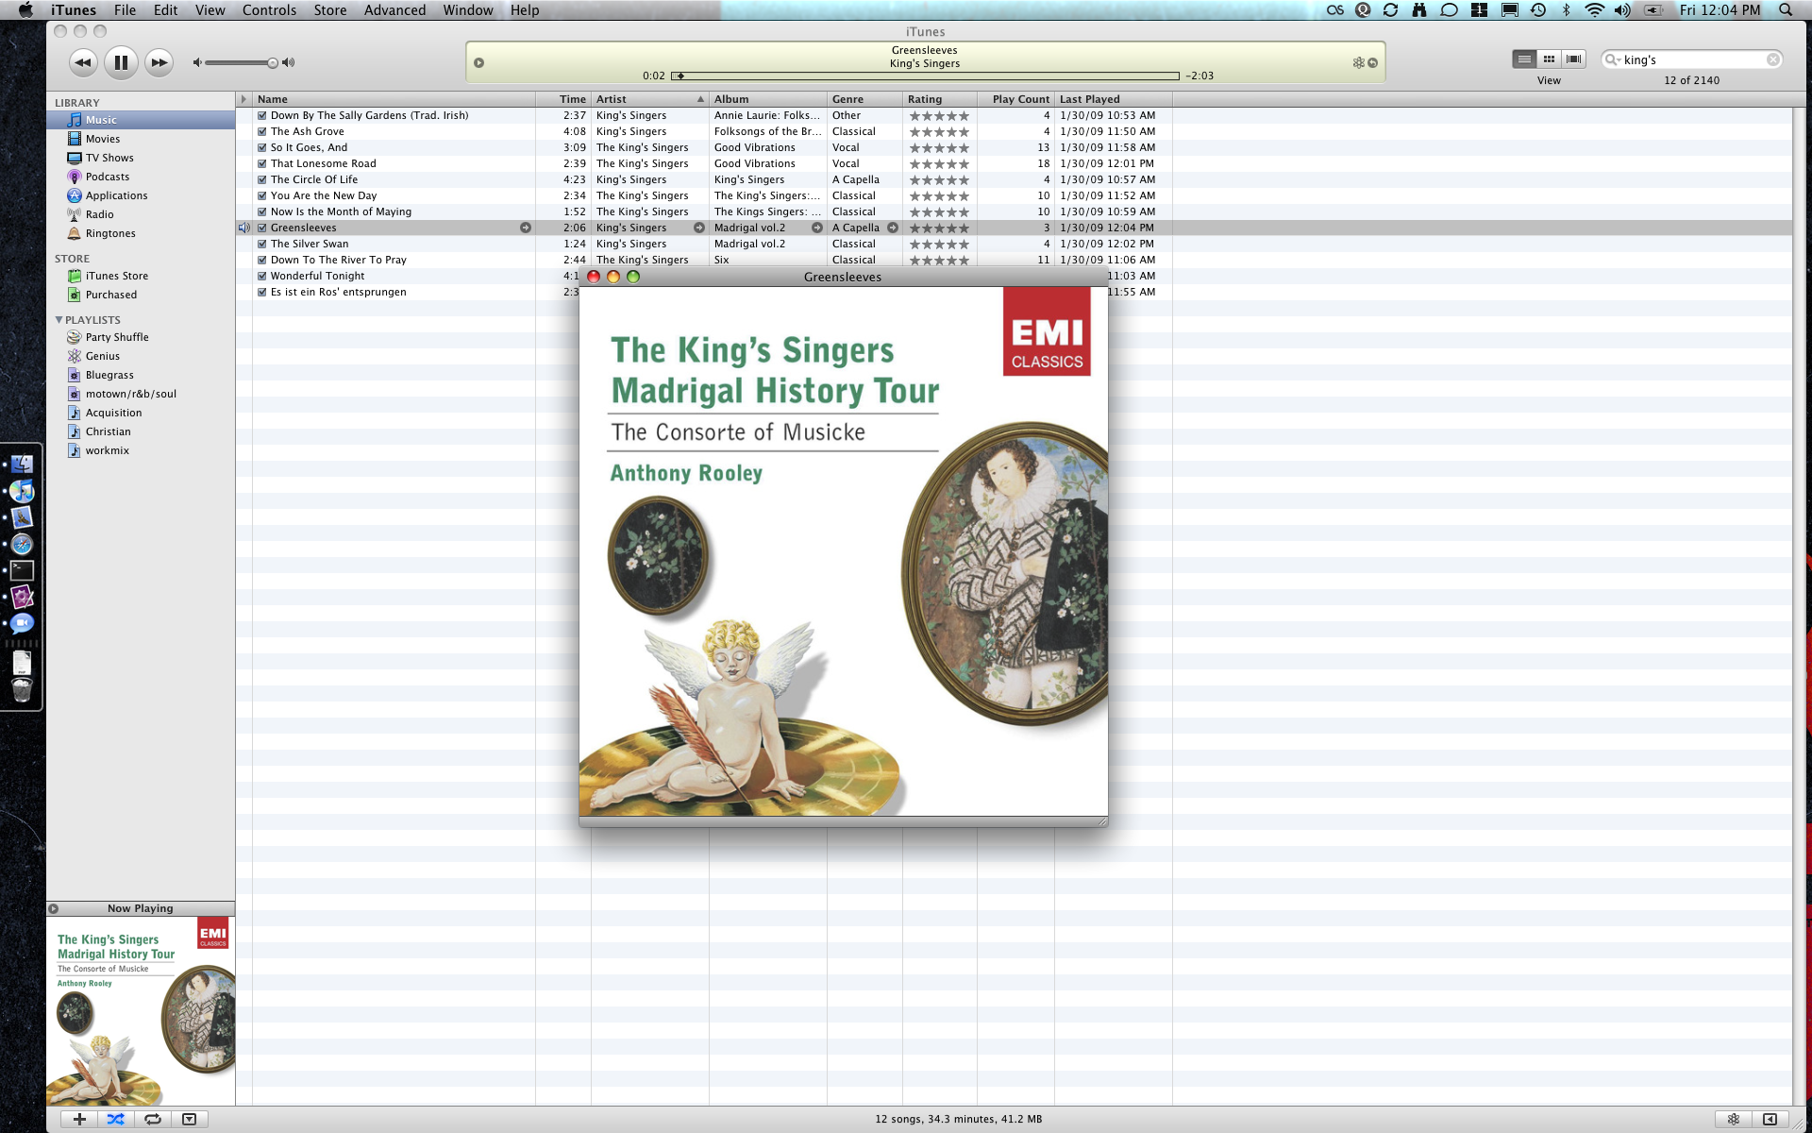1812x1133 pixels.
Task: Switch to grid view
Action: 1549,59
